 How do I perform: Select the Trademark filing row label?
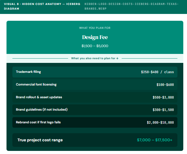point(28,72)
